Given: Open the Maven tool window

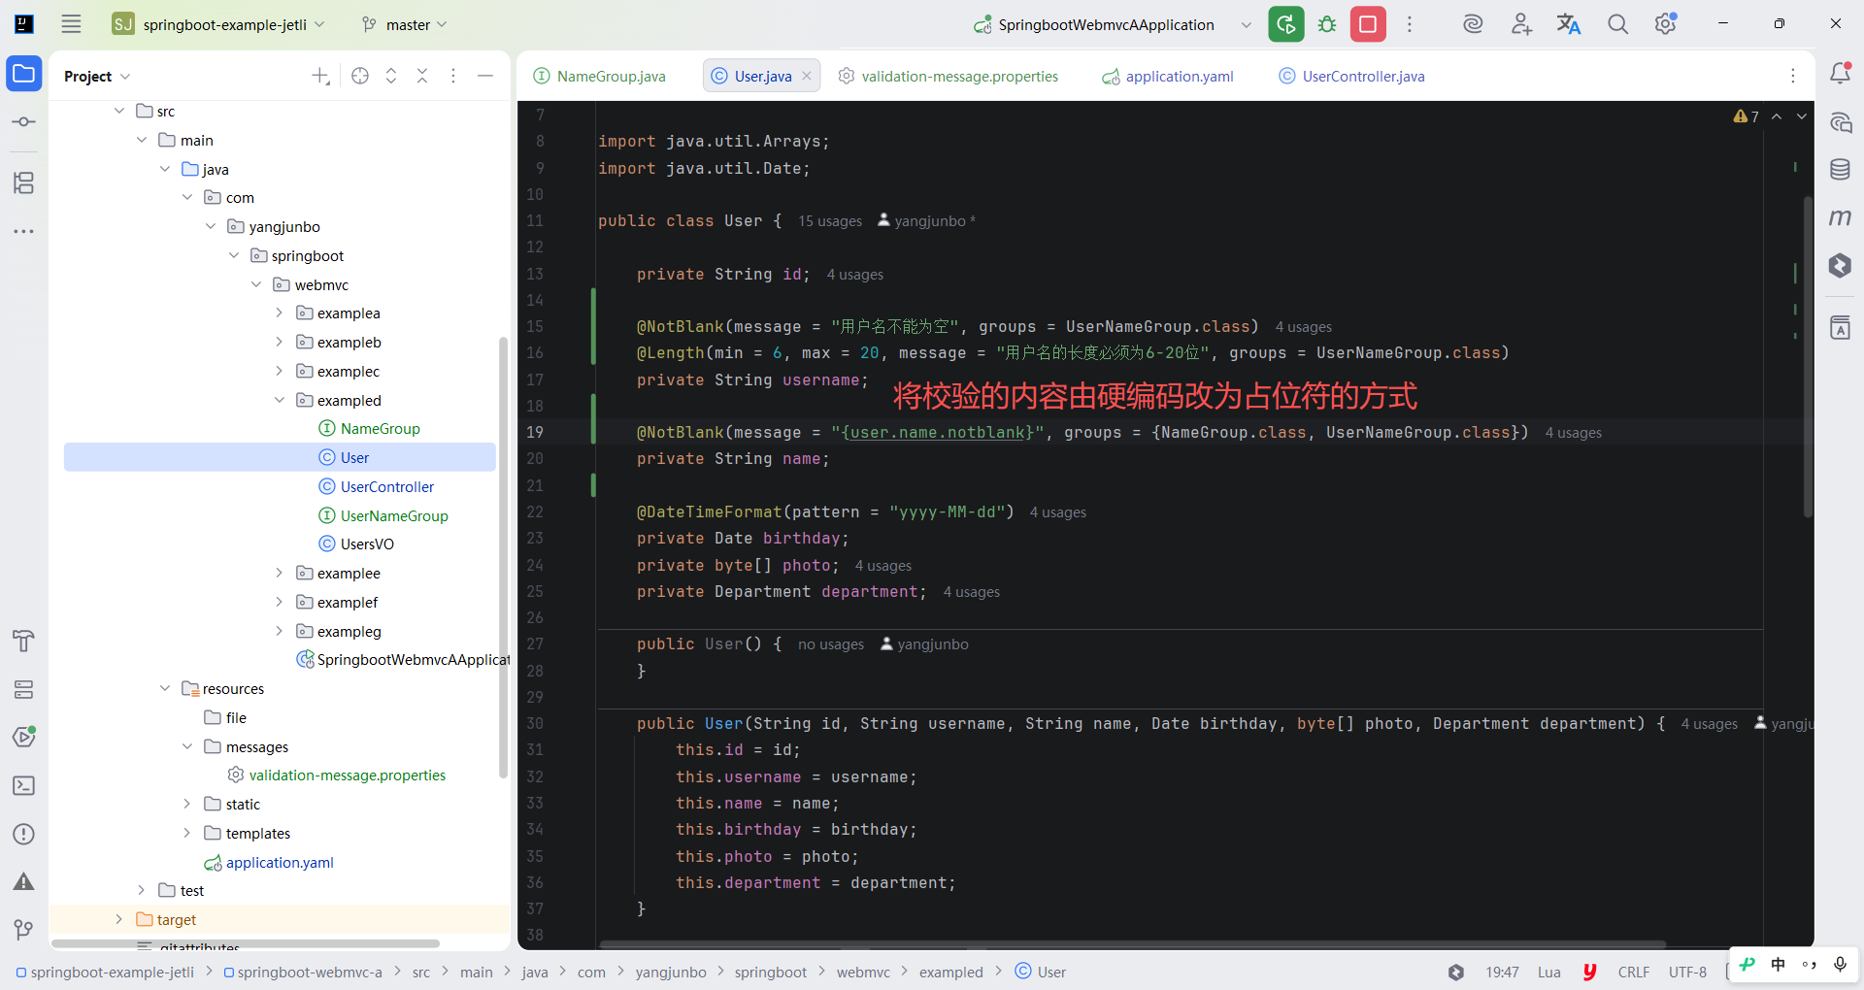Looking at the screenshot, I should pos(1840,217).
